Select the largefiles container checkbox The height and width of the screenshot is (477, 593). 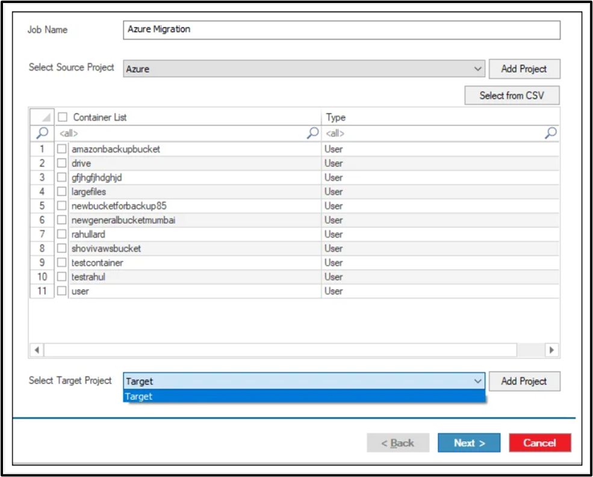click(61, 191)
